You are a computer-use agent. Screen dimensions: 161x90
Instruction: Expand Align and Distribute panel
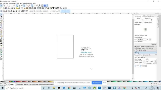pyautogui.click(x=145, y=47)
